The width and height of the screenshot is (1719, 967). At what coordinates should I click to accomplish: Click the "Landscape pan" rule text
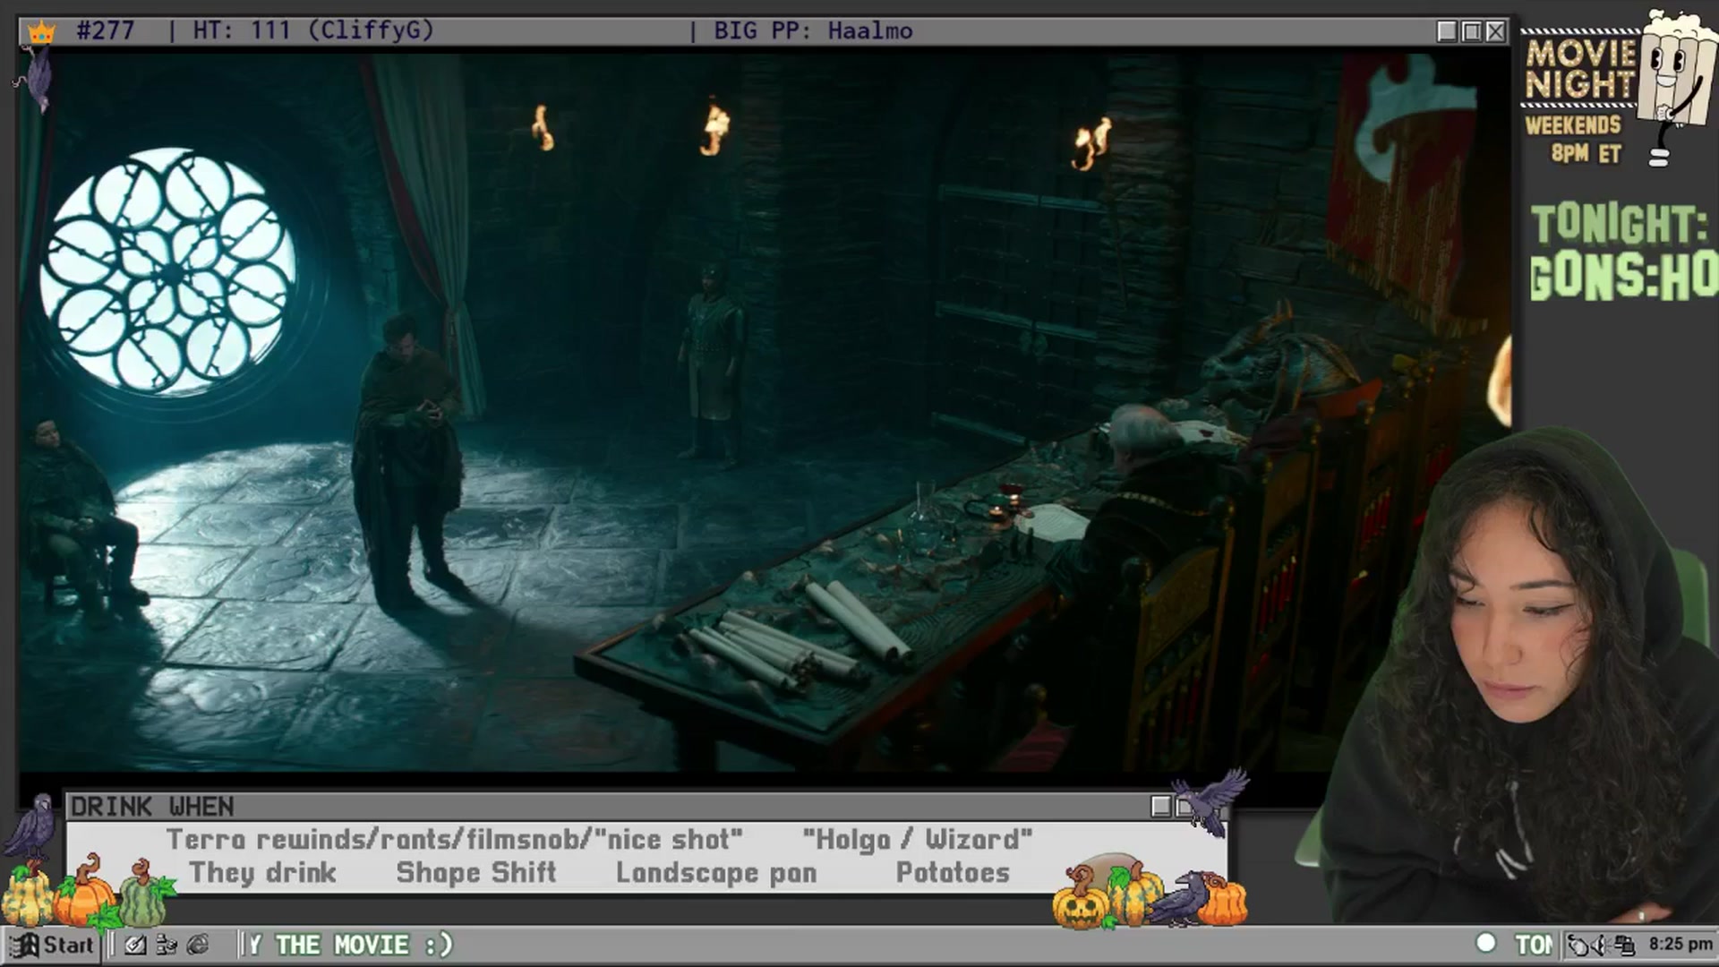click(716, 873)
